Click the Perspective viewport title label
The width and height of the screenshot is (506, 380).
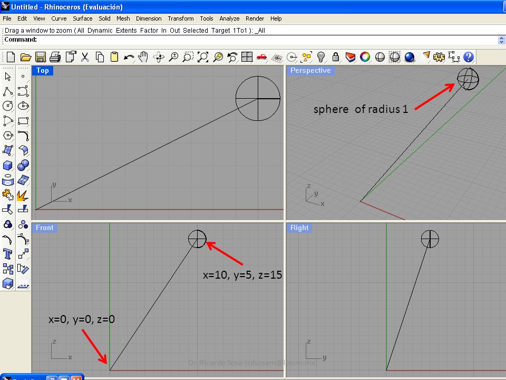310,70
